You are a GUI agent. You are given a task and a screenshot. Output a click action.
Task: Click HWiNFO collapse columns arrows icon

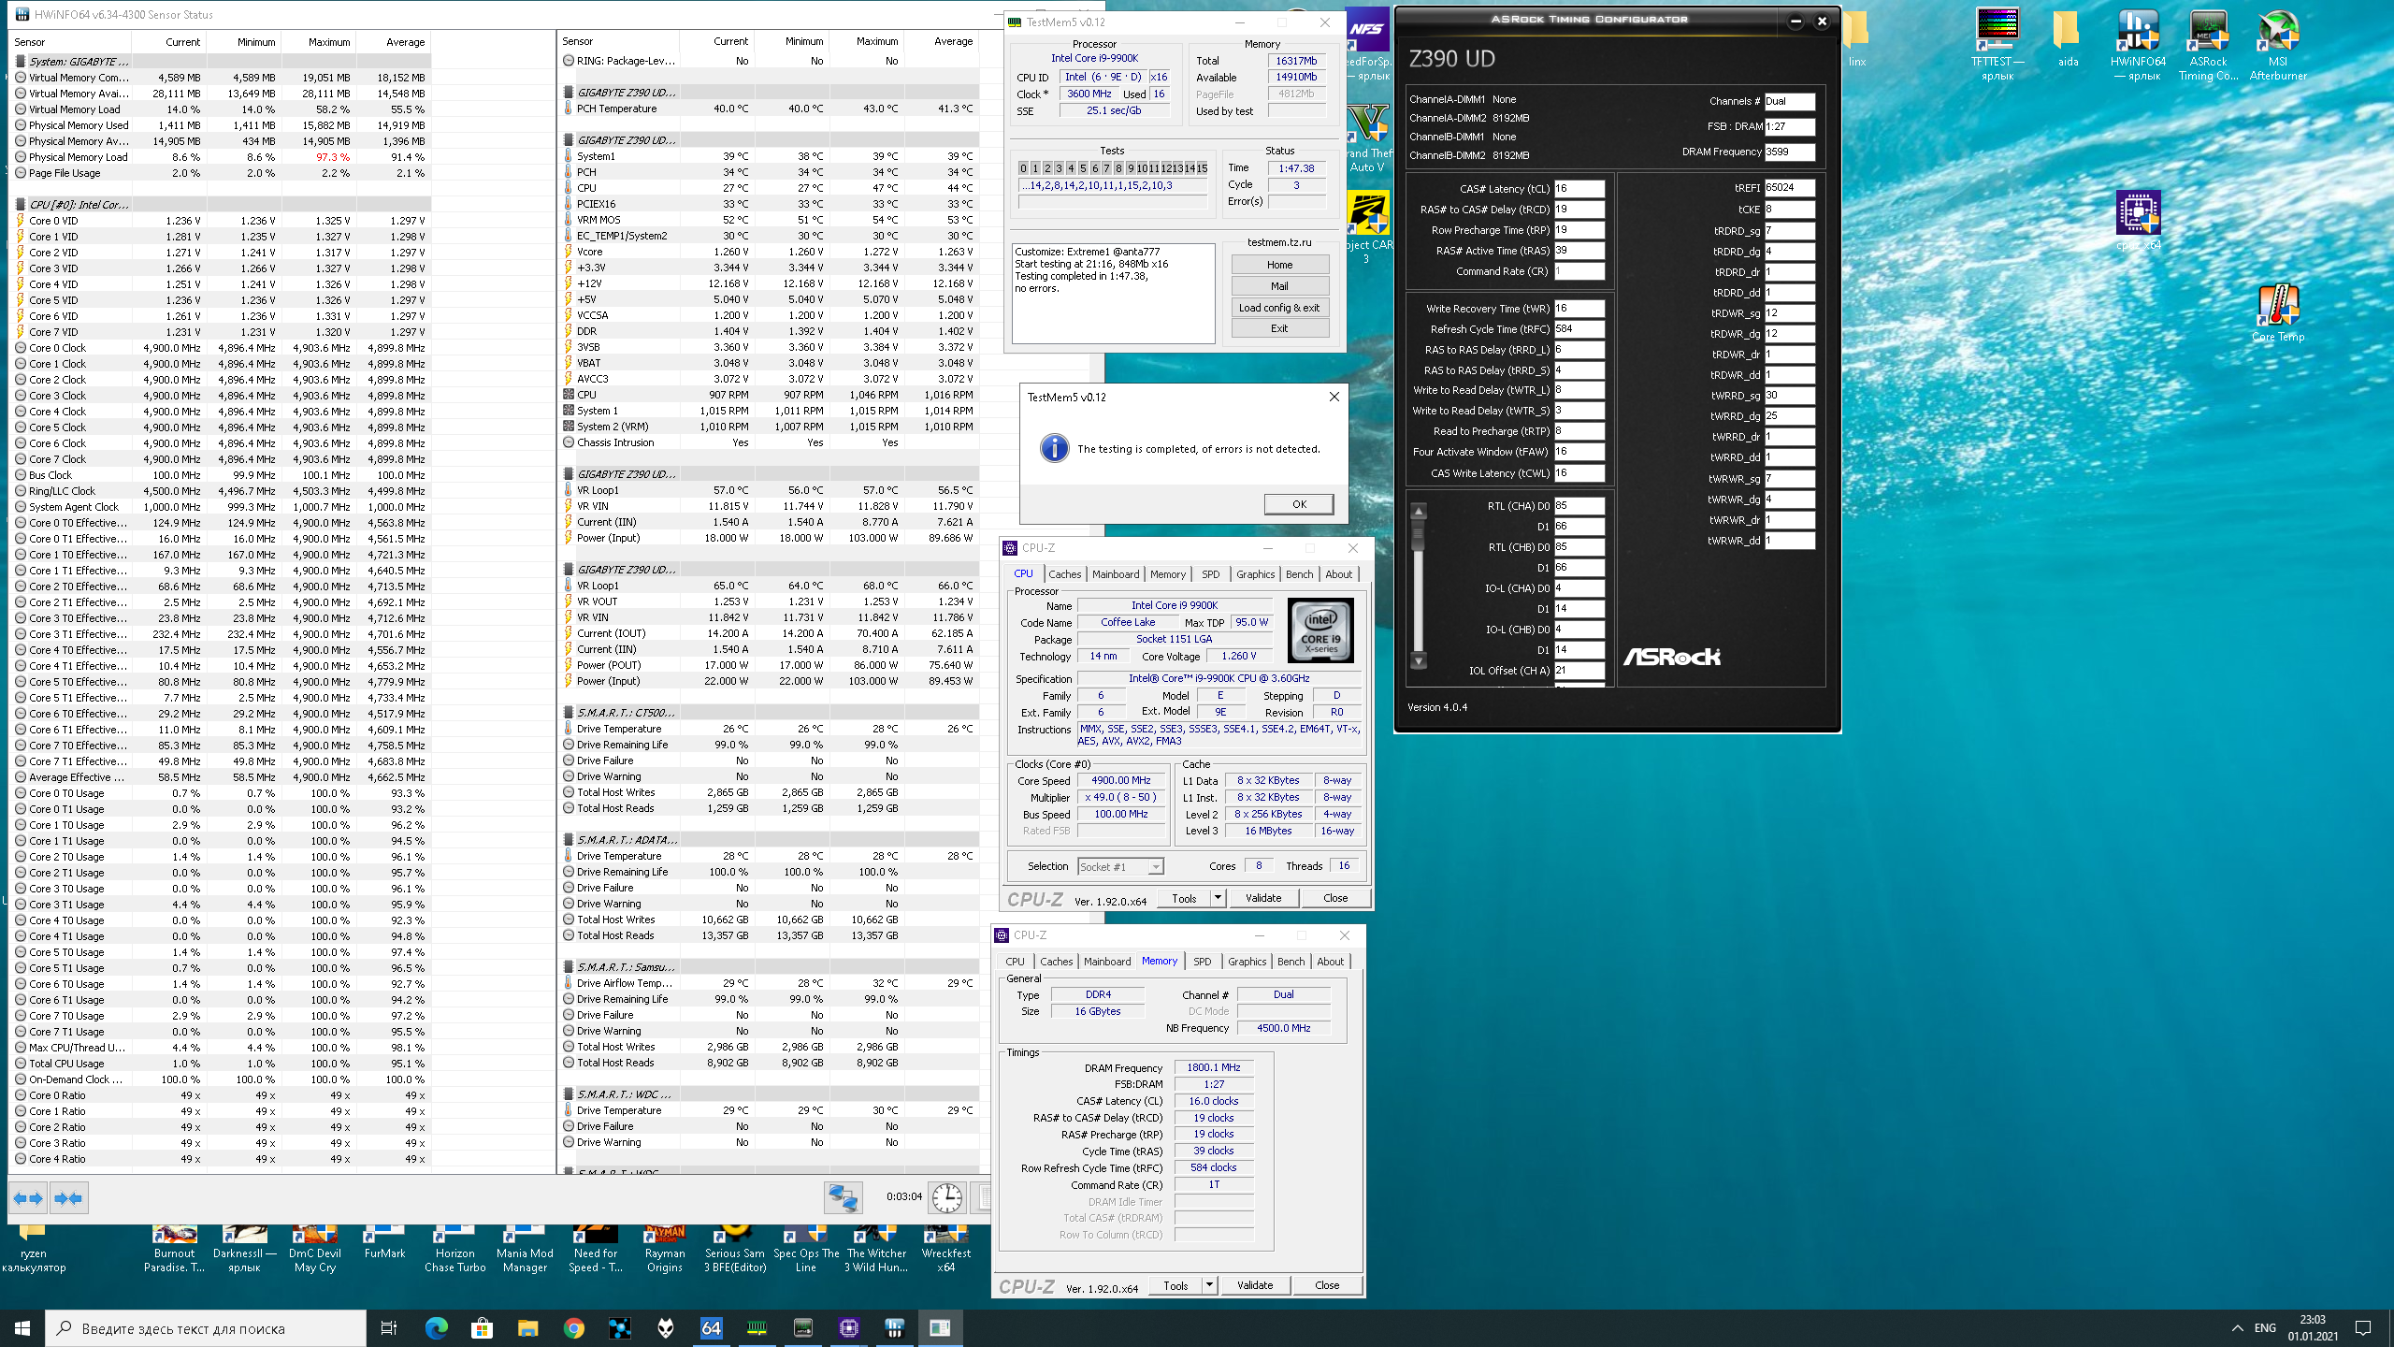[68, 1198]
